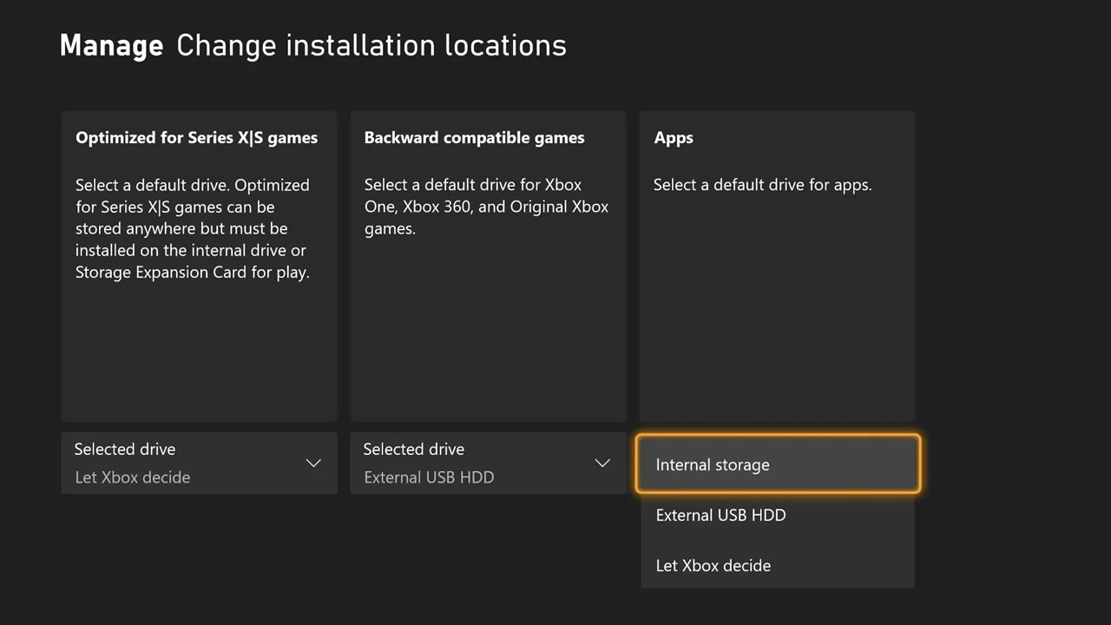Click the chevron arrow beside Let Xbox decide
The height and width of the screenshot is (625, 1111).
[313, 464]
